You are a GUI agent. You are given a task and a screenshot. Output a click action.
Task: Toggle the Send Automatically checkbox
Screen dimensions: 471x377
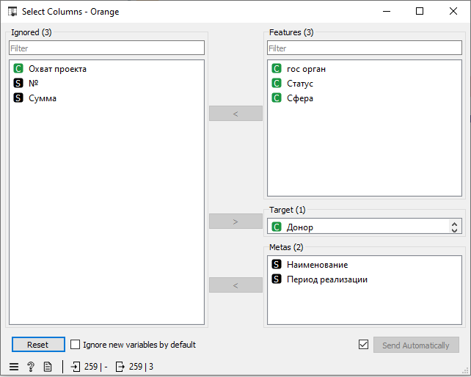tap(363, 345)
